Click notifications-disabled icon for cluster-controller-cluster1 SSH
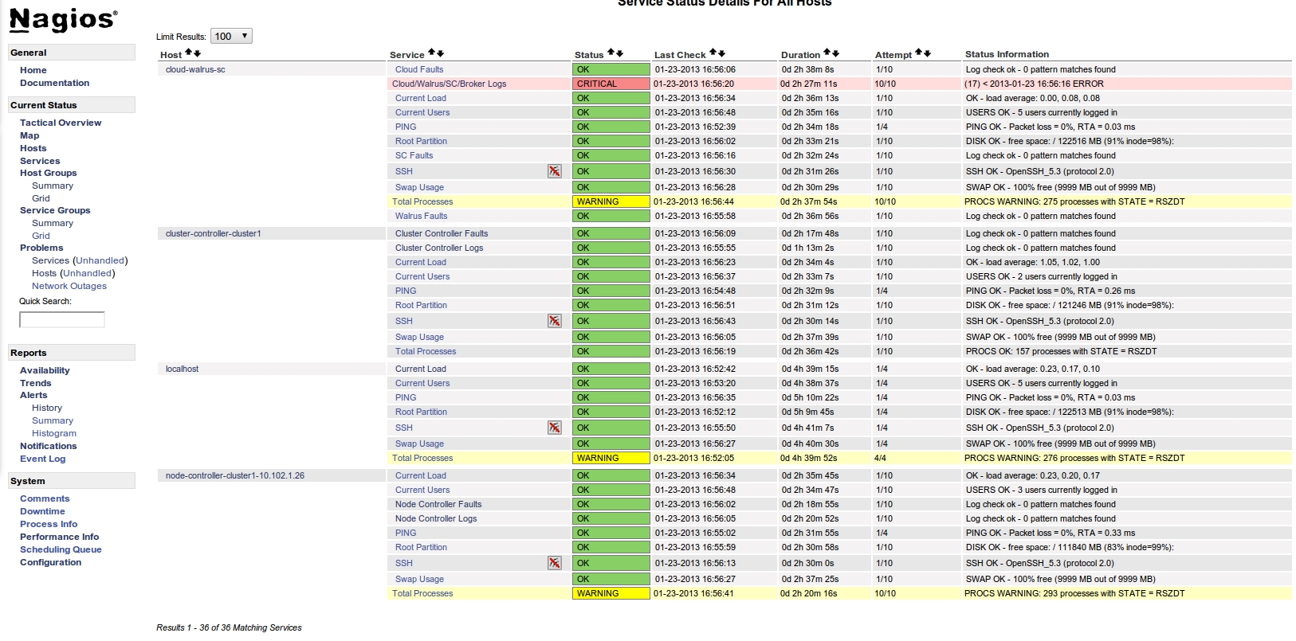The width and height of the screenshot is (1296, 641). click(x=555, y=321)
